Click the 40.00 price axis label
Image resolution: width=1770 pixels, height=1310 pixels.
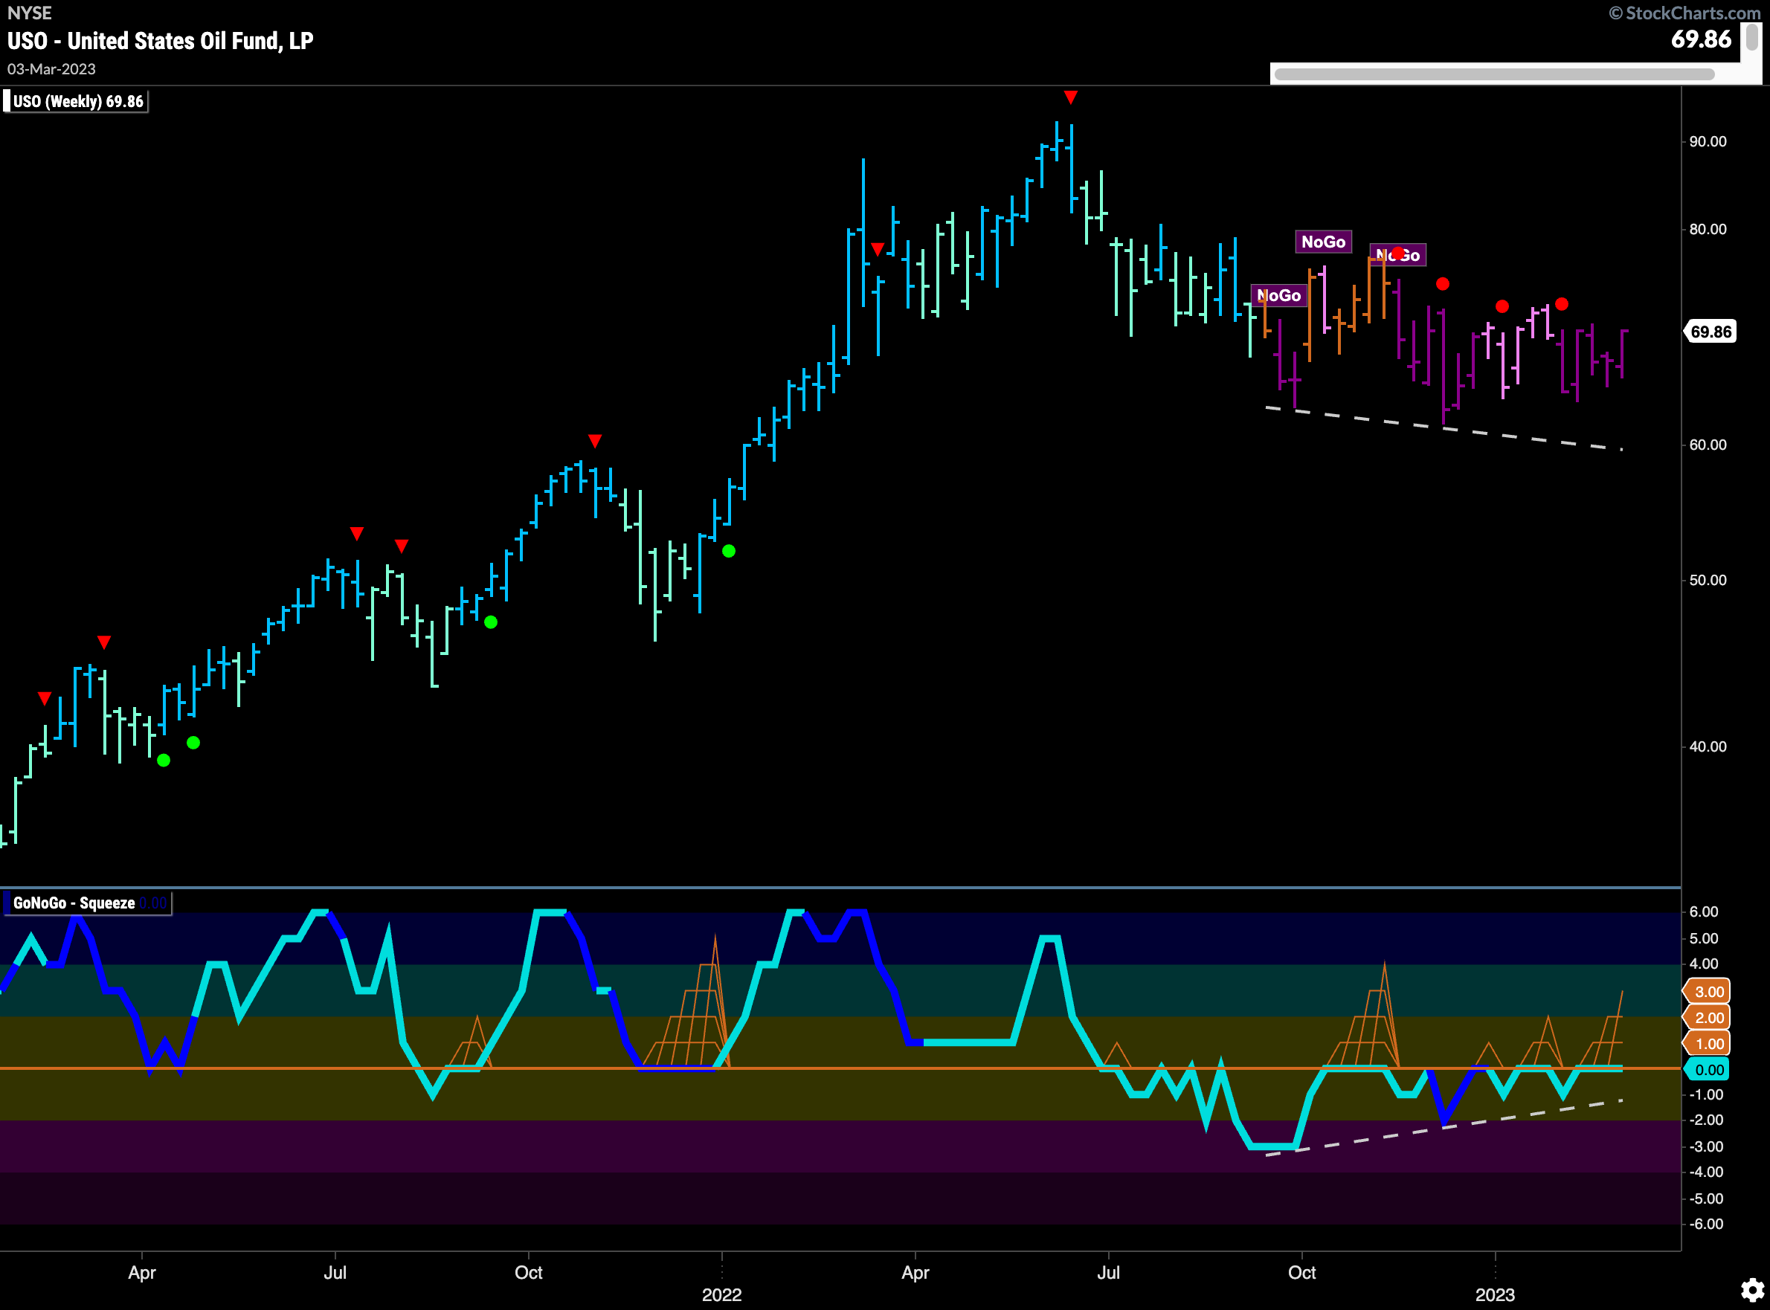tap(1708, 747)
